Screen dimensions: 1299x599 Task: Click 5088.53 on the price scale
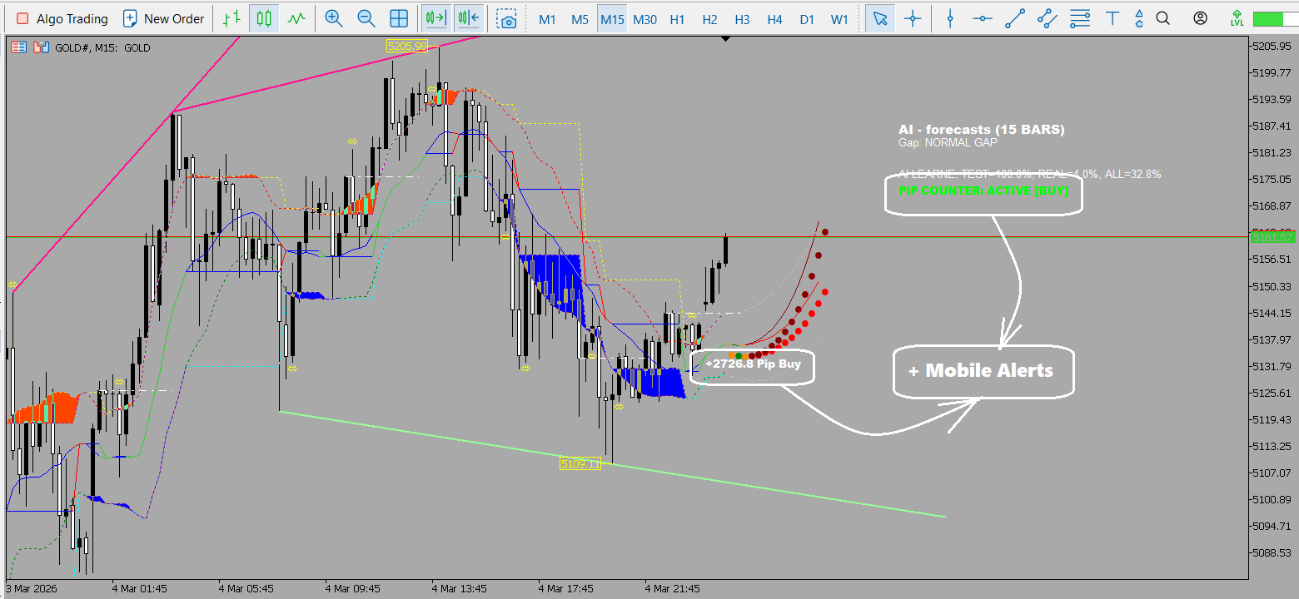pyautogui.click(x=1272, y=552)
